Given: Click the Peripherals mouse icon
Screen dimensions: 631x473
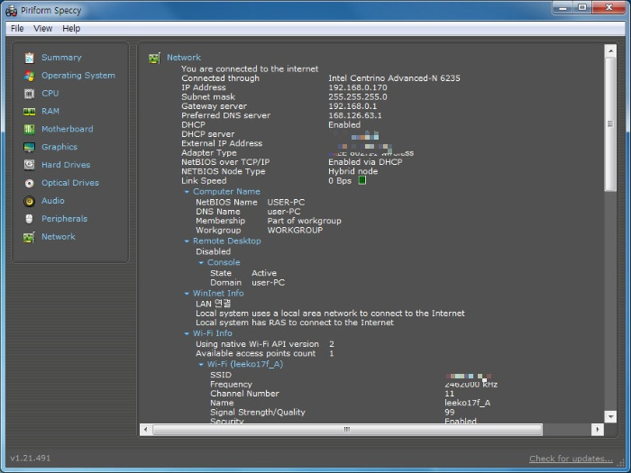Looking at the screenshot, I should tap(29, 219).
